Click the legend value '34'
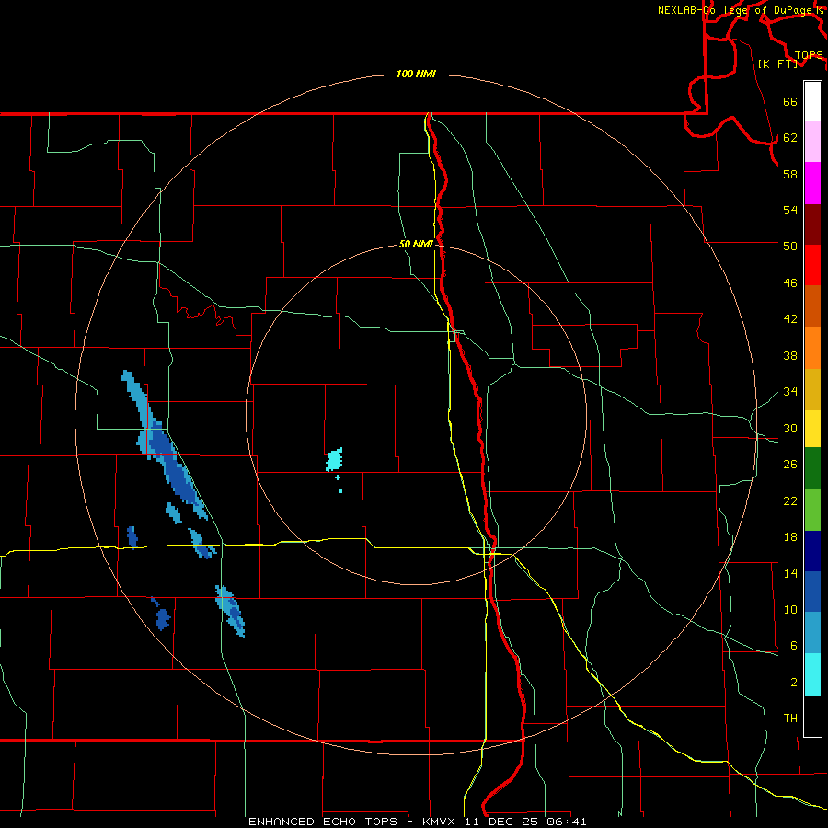Viewport: 828px width, 828px height. 790,392
